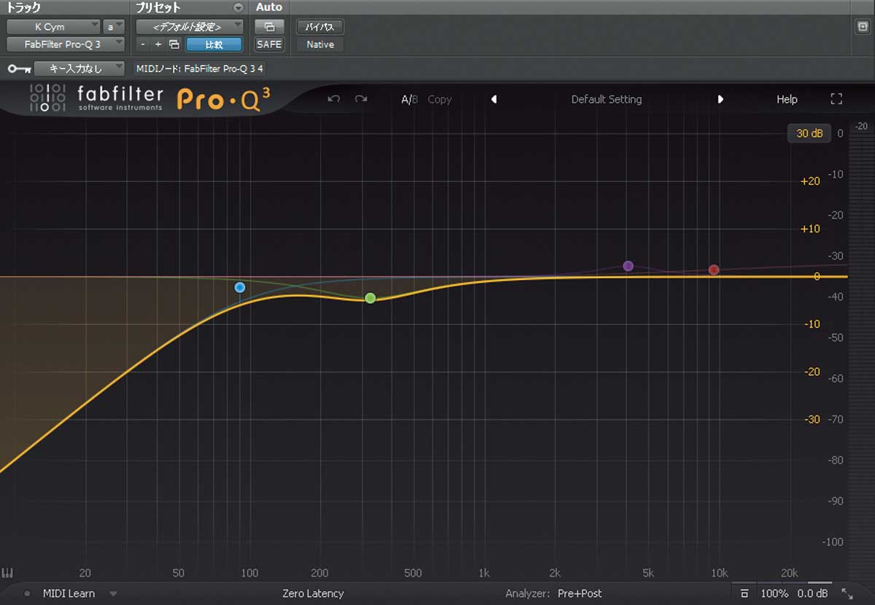
Task: Click the 0.0 dB output gain value
Action: (x=814, y=593)
